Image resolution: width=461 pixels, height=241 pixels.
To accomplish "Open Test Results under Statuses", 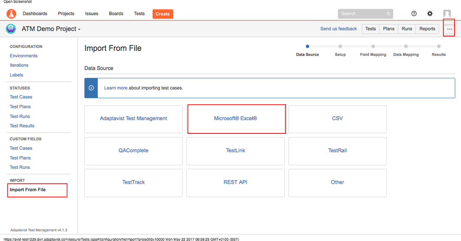I will (22, 126).
